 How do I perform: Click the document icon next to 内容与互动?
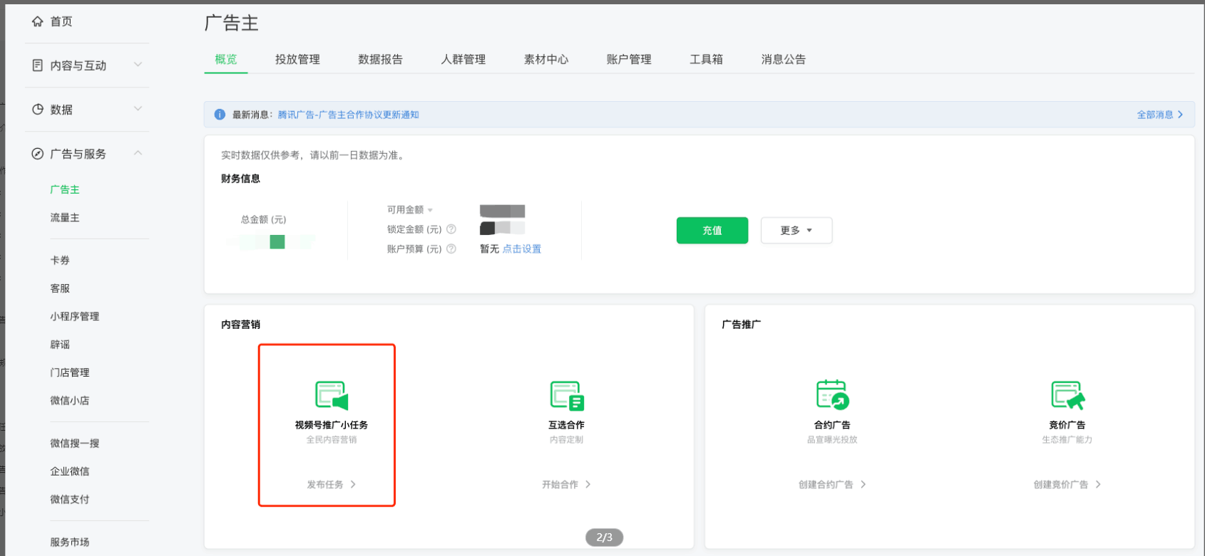(37, 65)
